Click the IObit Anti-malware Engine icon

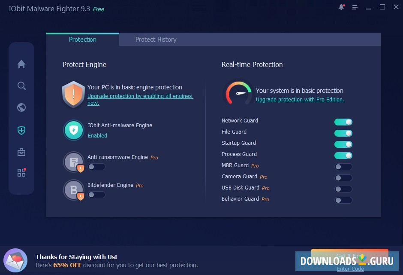coord(74,130)
